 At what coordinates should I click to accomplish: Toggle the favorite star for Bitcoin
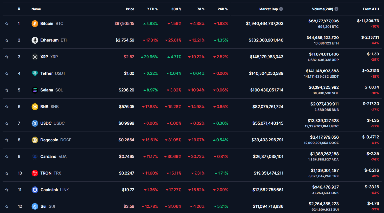tap(7, 23)
